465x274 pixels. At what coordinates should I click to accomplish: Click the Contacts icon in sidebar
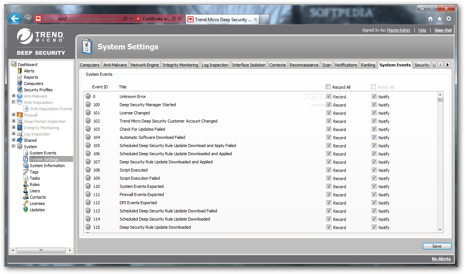(26, 197)
